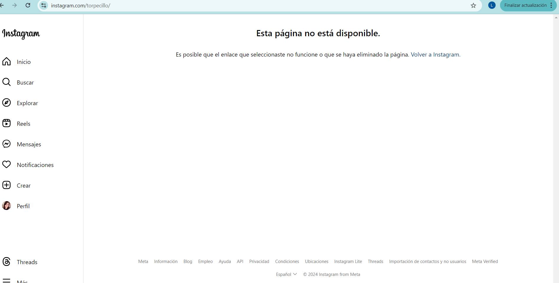Open Inicio home icon
Viewport: 559px width, 283px height.
[x=6, y=62]
